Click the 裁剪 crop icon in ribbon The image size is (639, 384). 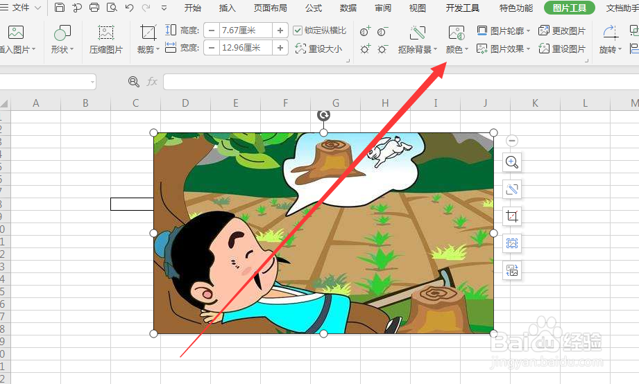pos(148,32)
